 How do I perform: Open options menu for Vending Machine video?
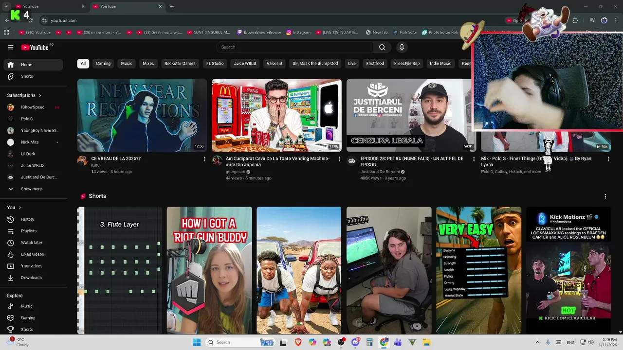pyautogui.click(x=339, y=159)
